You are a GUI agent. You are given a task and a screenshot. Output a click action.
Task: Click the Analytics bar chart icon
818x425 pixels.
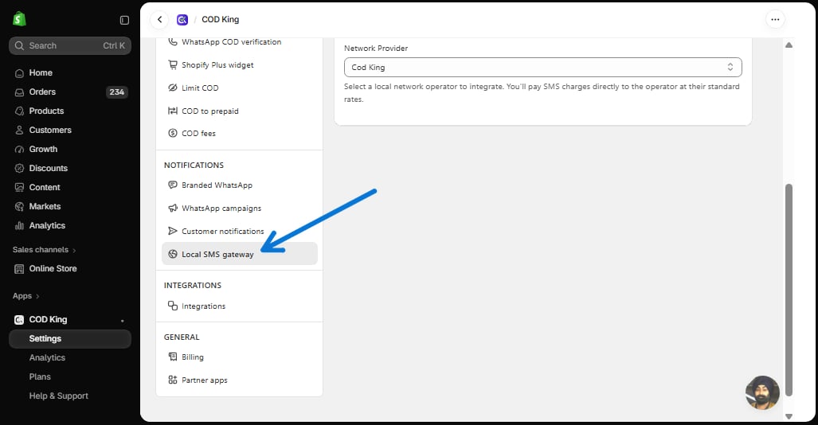click(19, 226)
